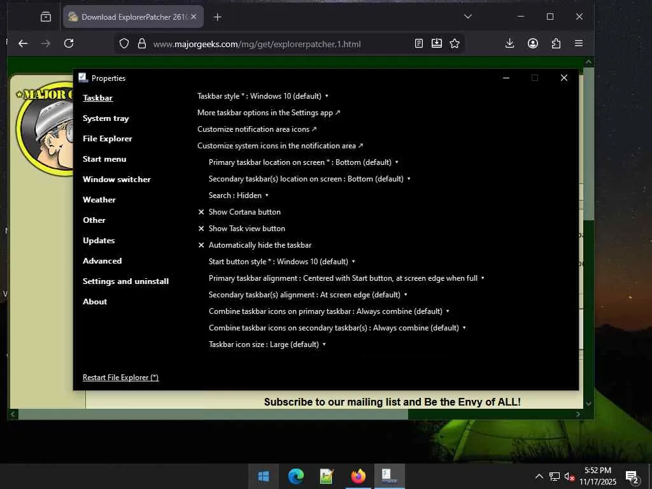Open Firefox tab history icon at top-left

(46, 17)
